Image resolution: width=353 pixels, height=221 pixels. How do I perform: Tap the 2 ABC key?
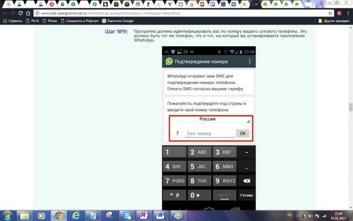[x=200, y=152]
